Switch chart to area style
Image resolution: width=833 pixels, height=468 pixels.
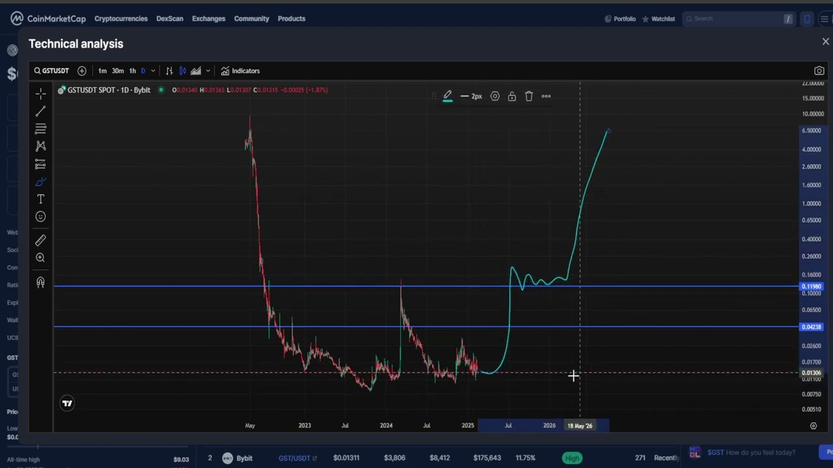click(196, 71)
